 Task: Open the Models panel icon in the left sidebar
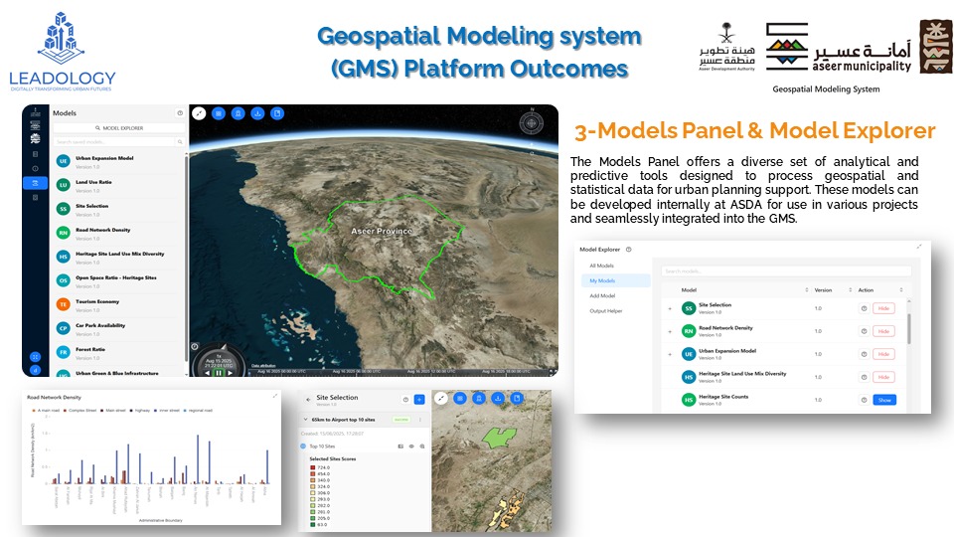point(36,183)
